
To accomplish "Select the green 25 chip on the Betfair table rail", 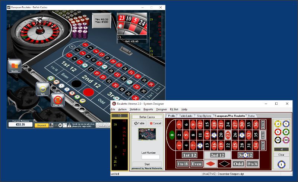I will coord(77,97).
